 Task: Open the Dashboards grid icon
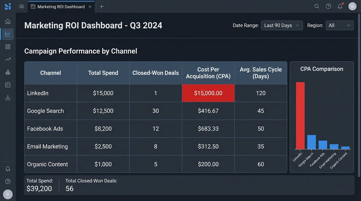tap(8, 47)
